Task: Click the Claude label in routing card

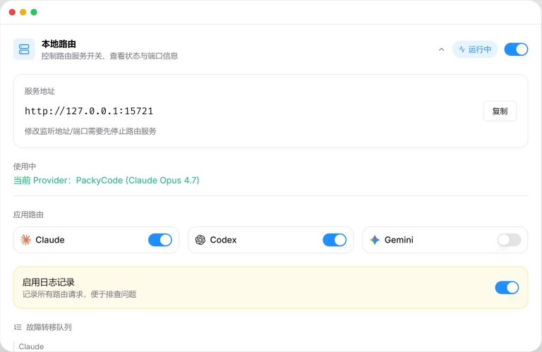Action: tap(50, 240)
